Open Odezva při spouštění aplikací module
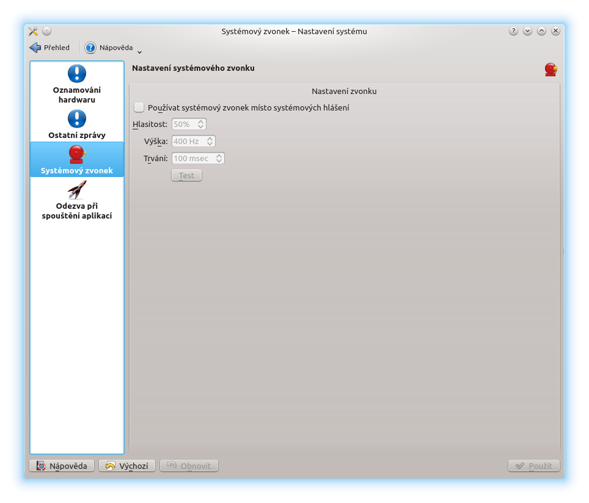589x503 pixels. point(76,200)
